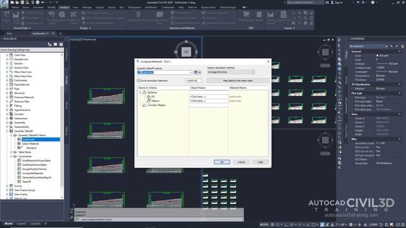The image size is (406, 228).
Task: Select the Select Material criteria tree item
Action: click(x=30, y=144)
